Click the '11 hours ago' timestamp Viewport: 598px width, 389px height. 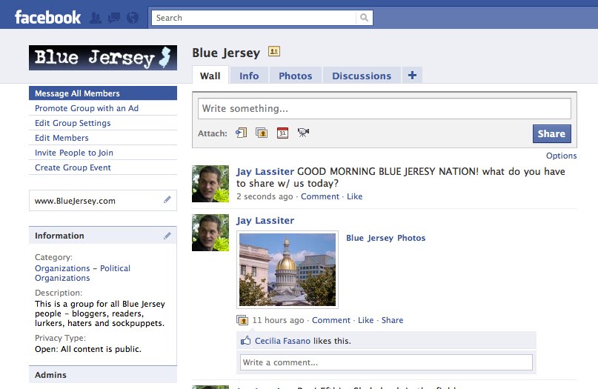[x=279, y=320]
